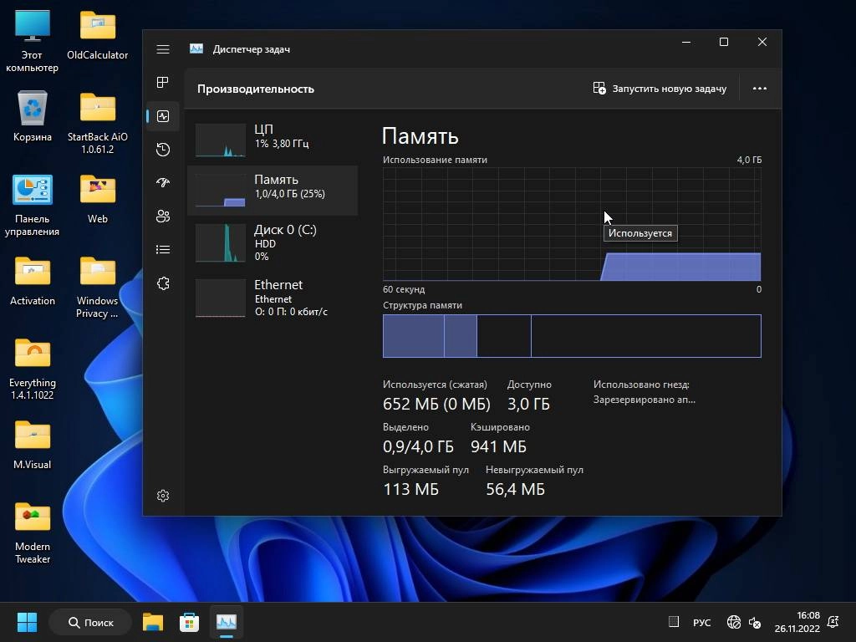Screen dimensions: 856x642
Task: Click the '0,9/4,0 ГБ' committed value
Action: coord(418,446)
